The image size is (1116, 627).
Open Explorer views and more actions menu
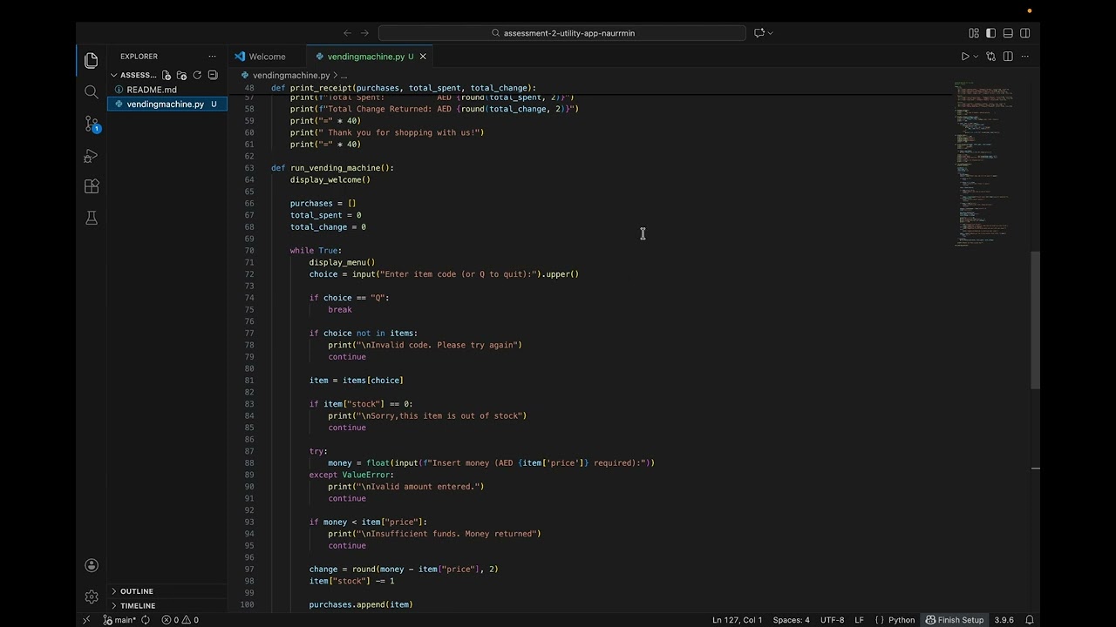[212, 57]
